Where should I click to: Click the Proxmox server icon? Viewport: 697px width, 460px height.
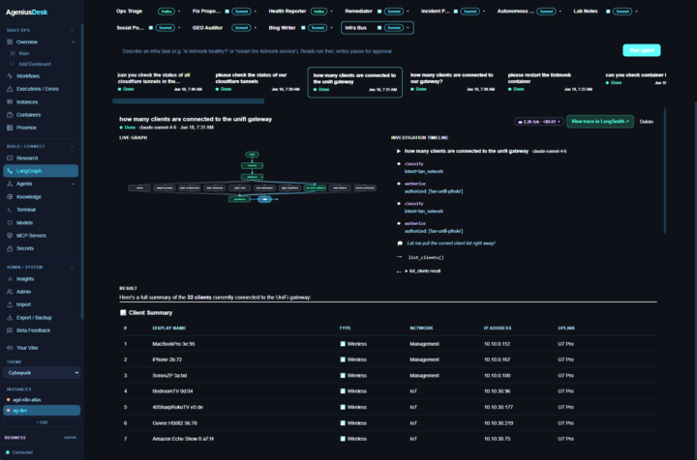[x=10, y=128]
